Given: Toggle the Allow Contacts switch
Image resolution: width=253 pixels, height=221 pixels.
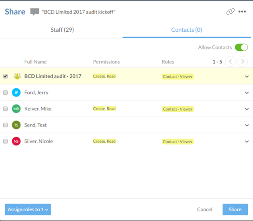Looking at the screenshot, I should 241,47.
